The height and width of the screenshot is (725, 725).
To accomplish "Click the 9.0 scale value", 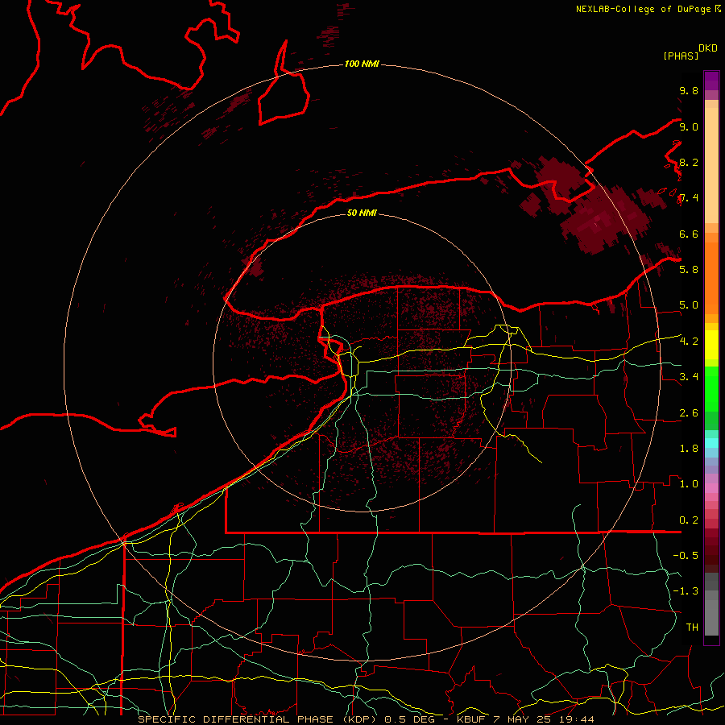I will 689,126.
